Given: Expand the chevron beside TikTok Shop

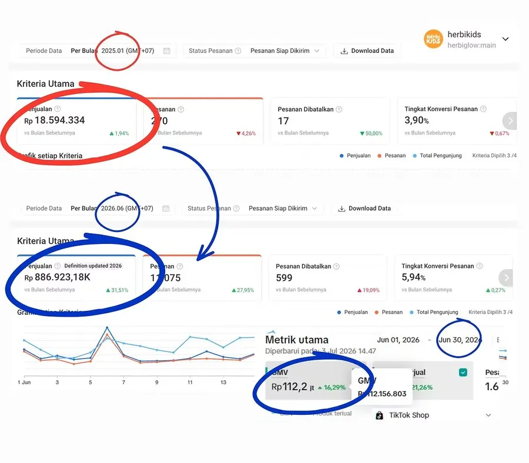Looking at the screenshot, I should [x=488, y=415].
